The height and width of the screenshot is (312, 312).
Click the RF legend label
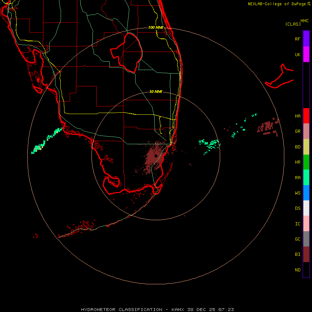[297, 39]
